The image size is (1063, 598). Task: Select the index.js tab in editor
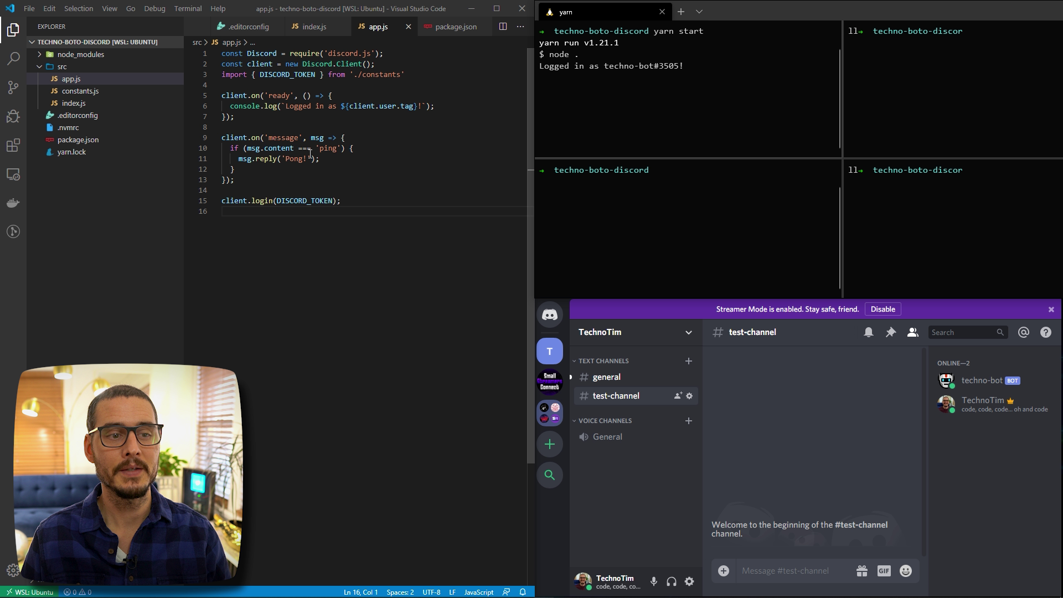(x=314, y=26)
